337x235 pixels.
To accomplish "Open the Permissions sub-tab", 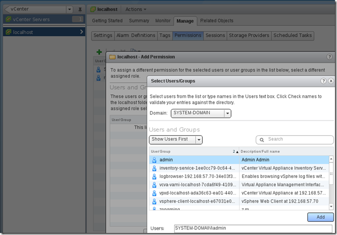I will [x=188, y=35].
